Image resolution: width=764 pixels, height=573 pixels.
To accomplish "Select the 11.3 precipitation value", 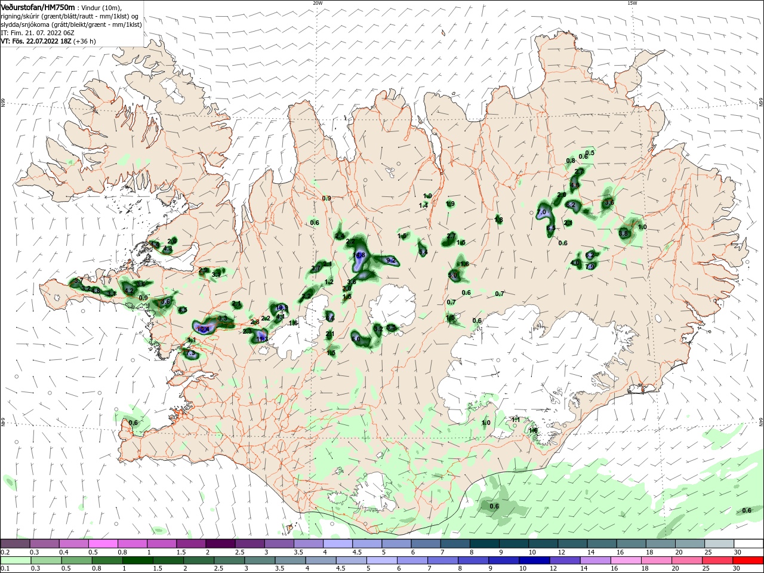I will 262,339.
